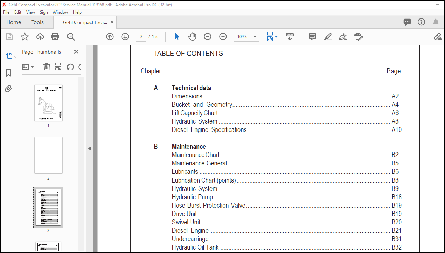Click the Lift Capacity Chart entry
This screenshot has width=445, height=253.
pos(285,113)
